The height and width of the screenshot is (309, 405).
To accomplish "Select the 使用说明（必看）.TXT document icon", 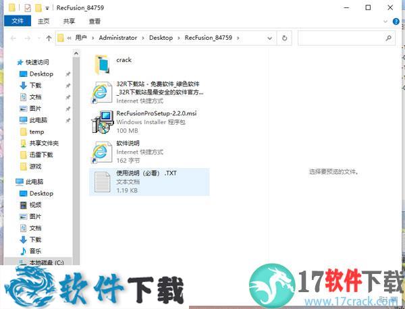I will (x=102, y=182).
